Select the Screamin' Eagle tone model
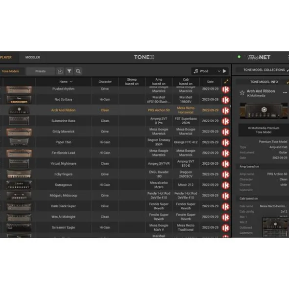This screenshot has width=289, height=289. click(63, 227)
